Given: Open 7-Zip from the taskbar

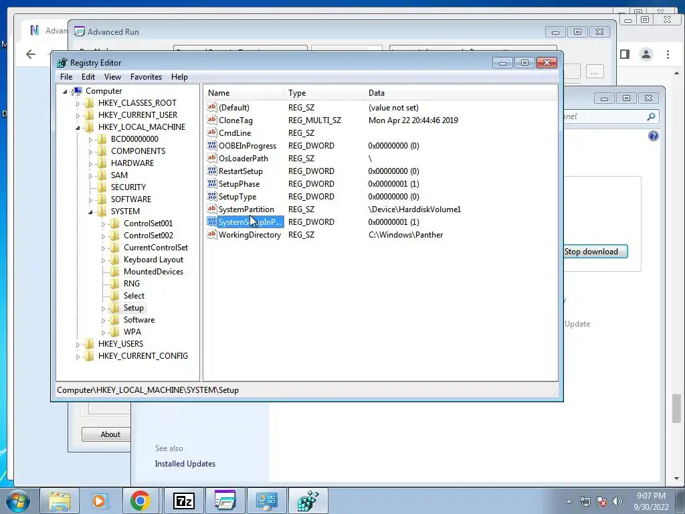Looking at the screenshot, I should [183, 501].
